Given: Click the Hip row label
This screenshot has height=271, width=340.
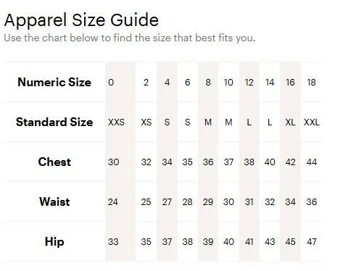Looking at the screenshot, I should pos(54,241).
